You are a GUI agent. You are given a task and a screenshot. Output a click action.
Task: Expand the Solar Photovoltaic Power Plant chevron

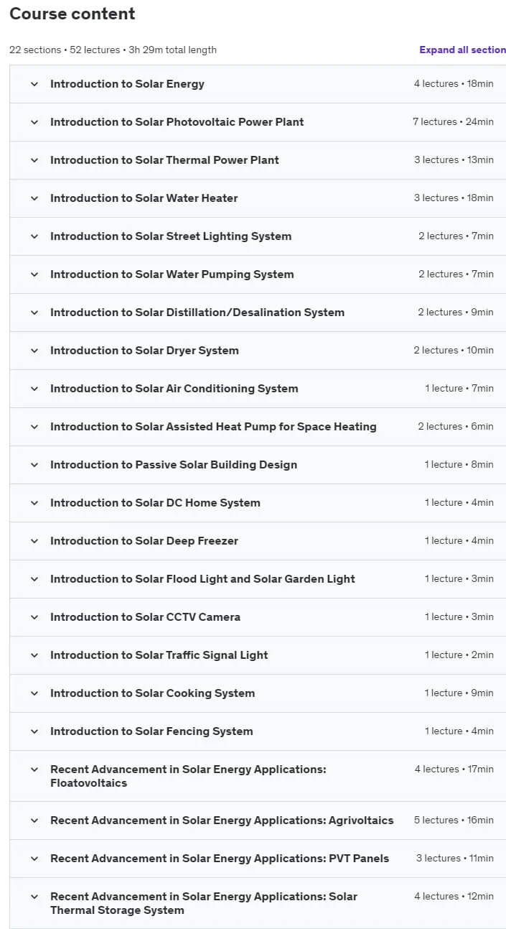34,122
